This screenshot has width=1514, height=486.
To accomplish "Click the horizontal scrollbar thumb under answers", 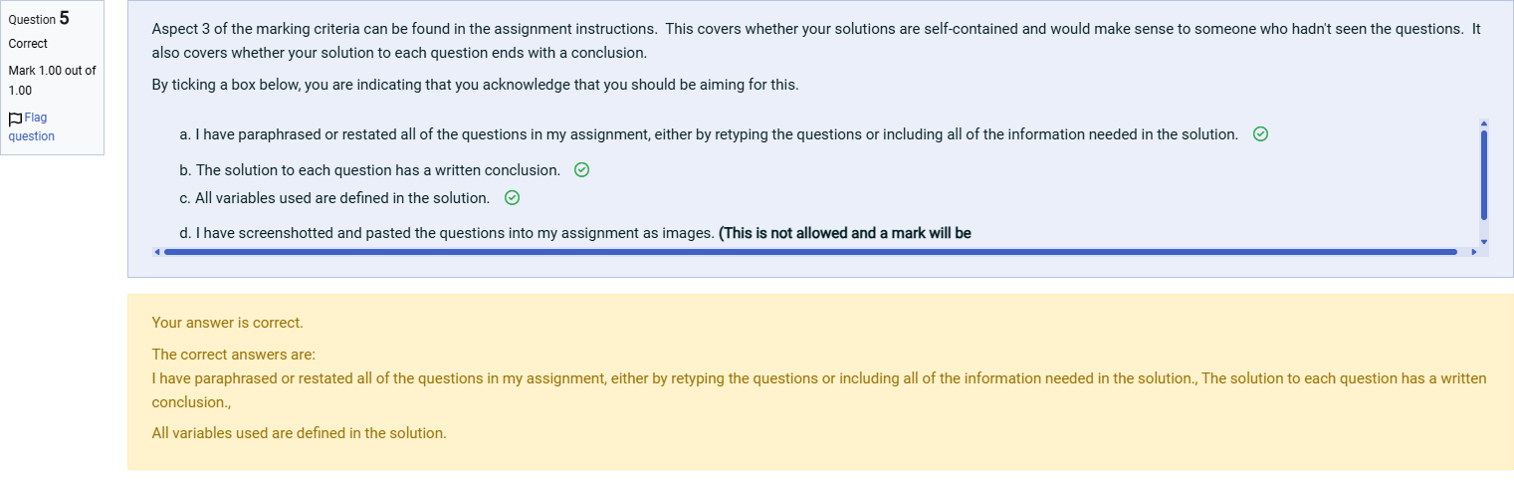I will click(810, 252).
